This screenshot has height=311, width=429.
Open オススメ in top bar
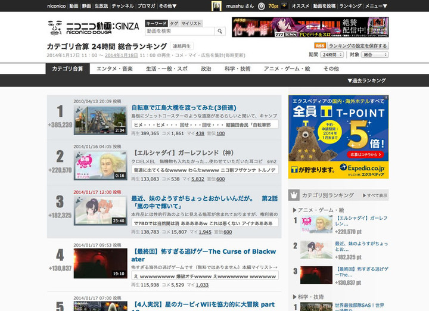tap(300, 6)
